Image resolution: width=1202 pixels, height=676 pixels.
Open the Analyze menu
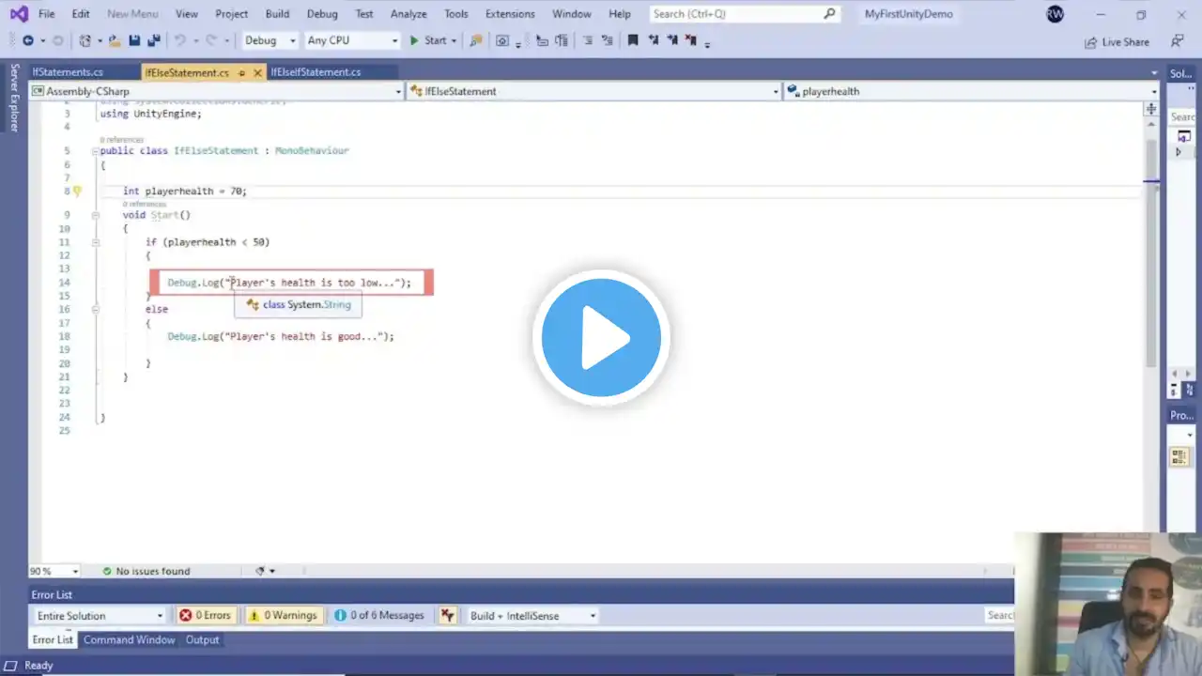tap(408, 14)
